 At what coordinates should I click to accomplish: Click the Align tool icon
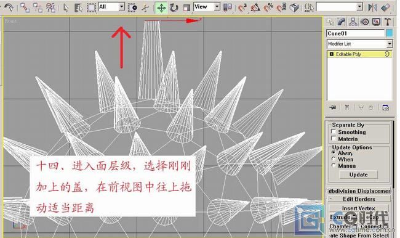(385, 7)
